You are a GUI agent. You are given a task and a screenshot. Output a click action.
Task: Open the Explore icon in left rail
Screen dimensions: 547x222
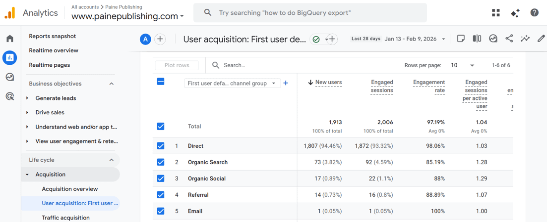pyautogui.click(x=10, y=77)
